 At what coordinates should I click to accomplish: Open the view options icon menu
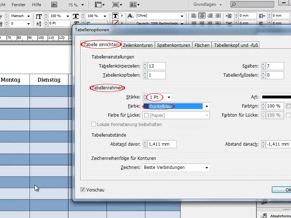[100, 4]
